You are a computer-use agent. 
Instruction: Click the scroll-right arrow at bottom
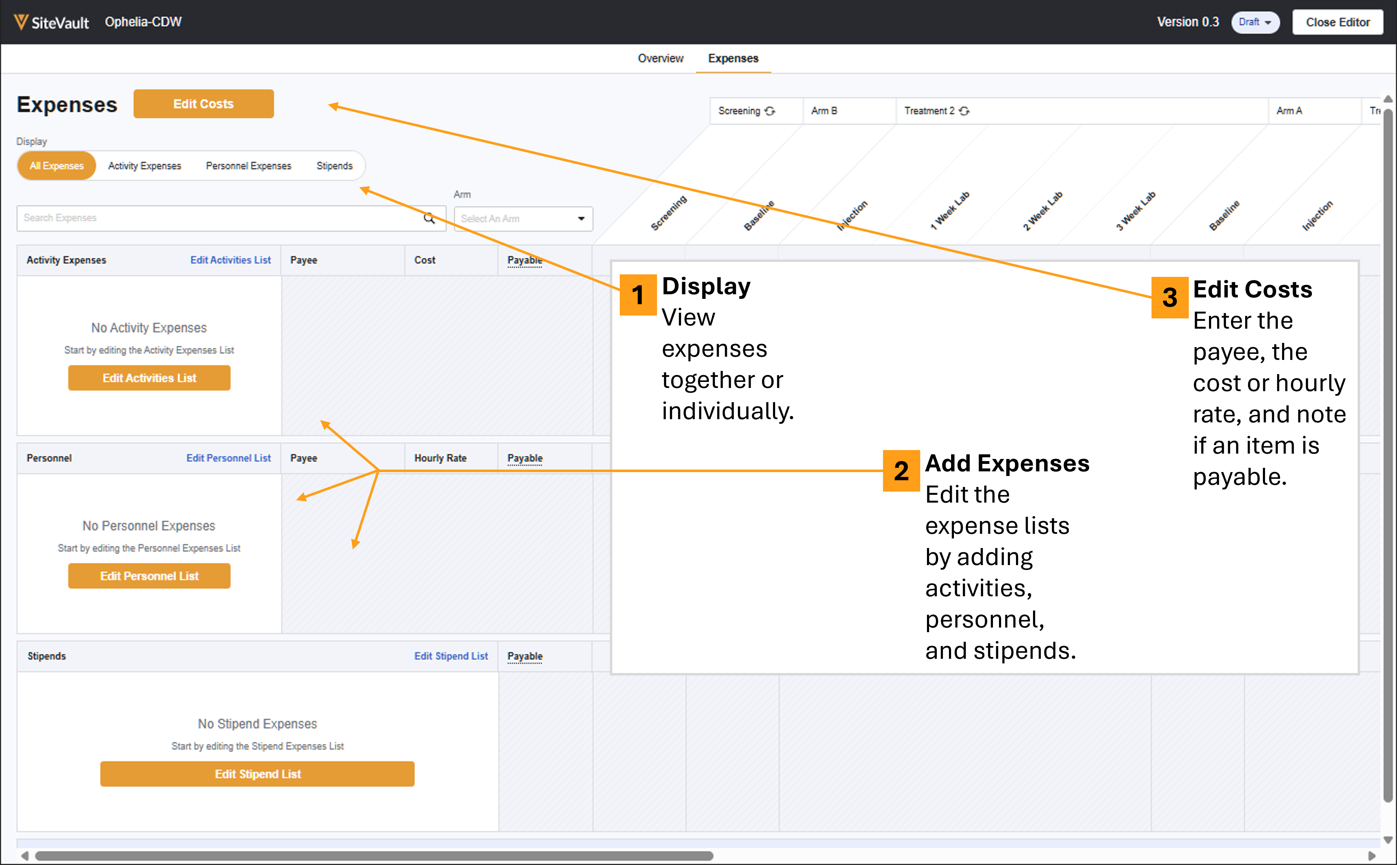[1372, 856]
